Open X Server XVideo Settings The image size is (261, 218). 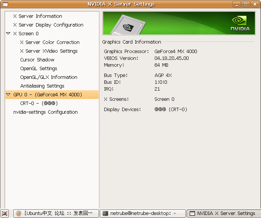tap(49, 51)
